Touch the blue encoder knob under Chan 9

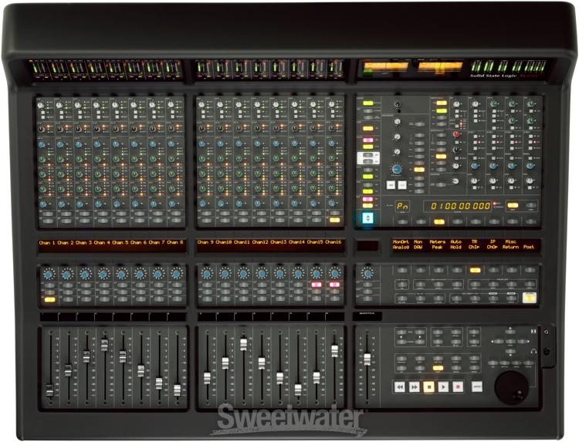pos(206,274)
